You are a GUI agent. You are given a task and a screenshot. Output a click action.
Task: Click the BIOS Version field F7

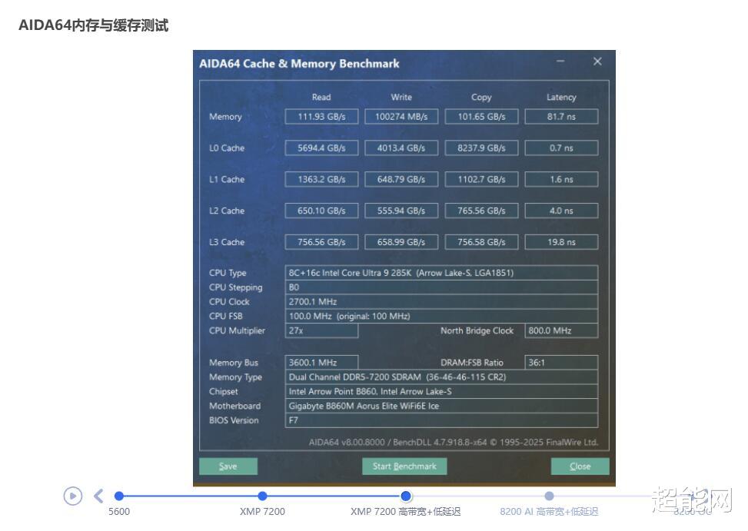441,420
